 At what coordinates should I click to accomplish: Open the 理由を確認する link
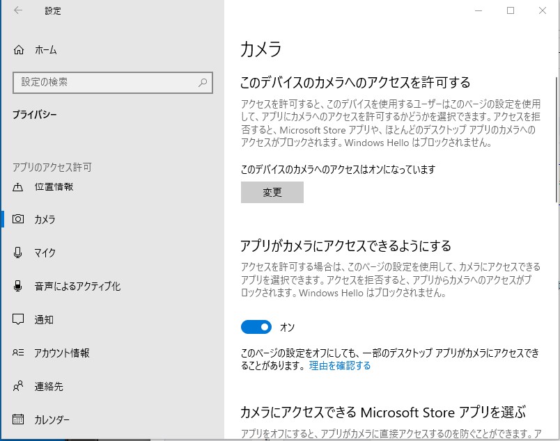click(340, 365)
